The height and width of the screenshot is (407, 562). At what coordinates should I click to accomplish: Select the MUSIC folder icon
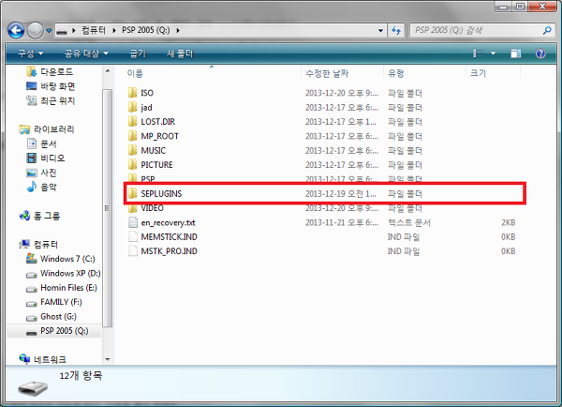click(132, 150)
